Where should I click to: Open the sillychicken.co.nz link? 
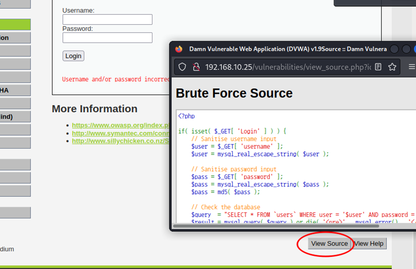(x=121, y=141)
